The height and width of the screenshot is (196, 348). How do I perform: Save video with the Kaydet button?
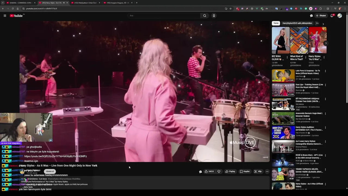point(245,171)
